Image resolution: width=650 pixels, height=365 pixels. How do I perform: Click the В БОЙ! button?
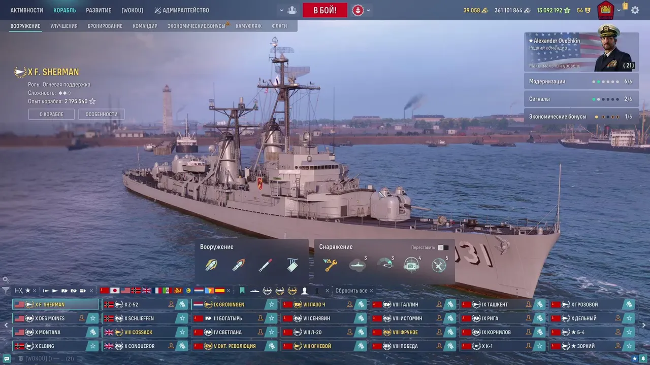click(325, 10)
